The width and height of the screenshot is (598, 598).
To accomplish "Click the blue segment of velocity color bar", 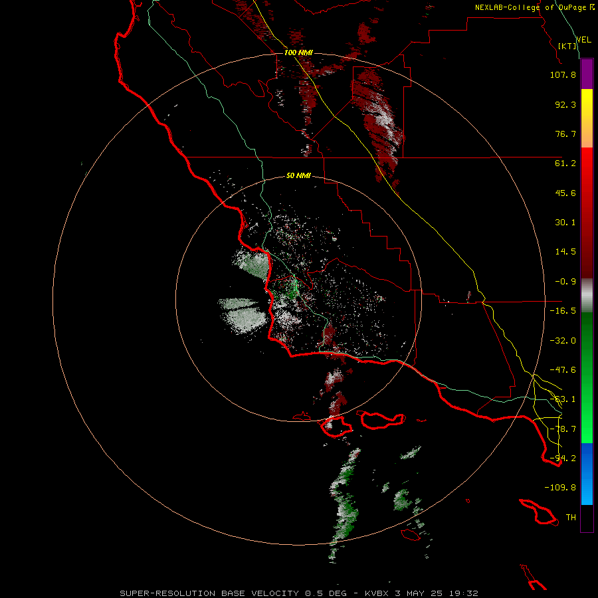I will tap(587, 474).
